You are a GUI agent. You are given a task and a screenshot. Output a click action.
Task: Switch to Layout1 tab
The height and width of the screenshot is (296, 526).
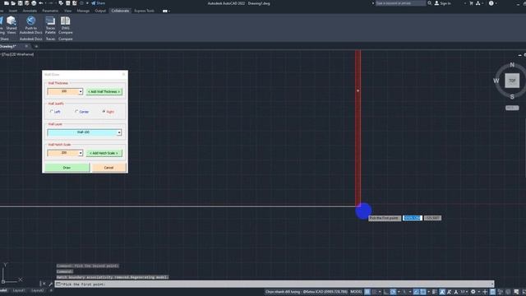[19, 290]
